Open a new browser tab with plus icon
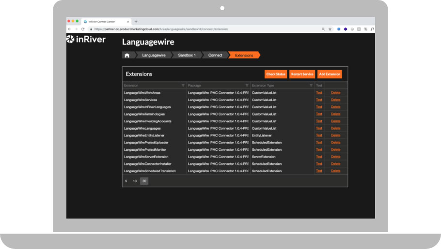Image resolution: width=441 pixels, height=249 pixels. coord(136,22)
